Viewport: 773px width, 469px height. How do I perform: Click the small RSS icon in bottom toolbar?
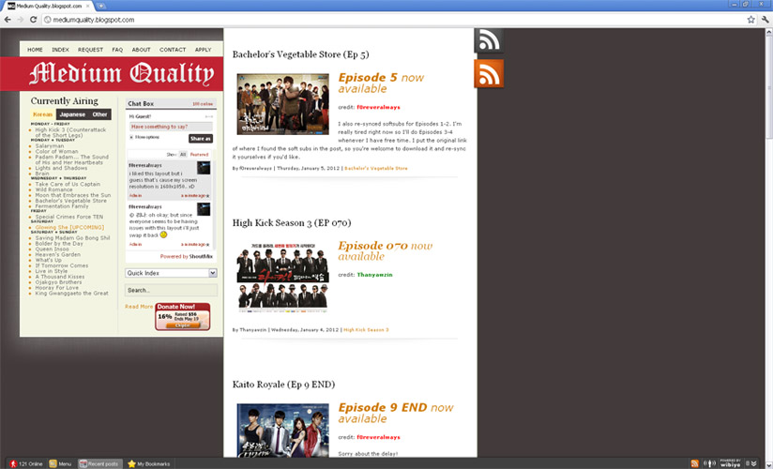(694, 463)
